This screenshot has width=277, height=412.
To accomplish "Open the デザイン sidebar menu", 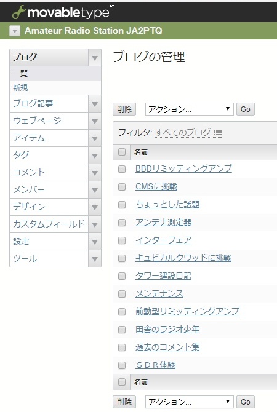I will 49,207.
